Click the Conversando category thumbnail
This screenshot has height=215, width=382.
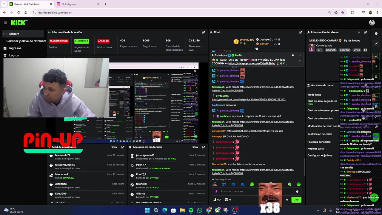pos(312,48)
